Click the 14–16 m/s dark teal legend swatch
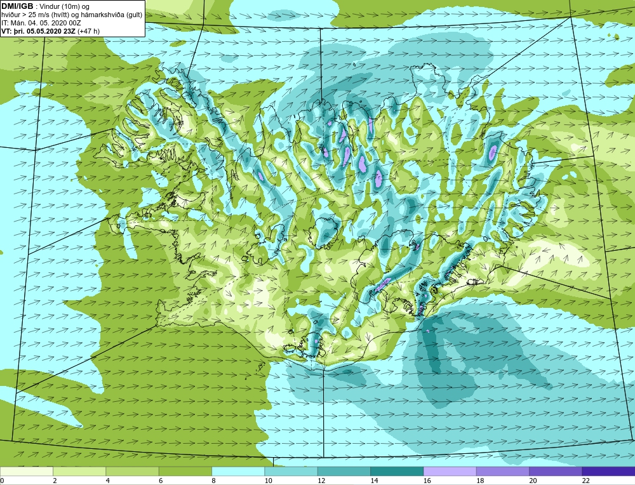Screen dimensions: 635x485 [x=397, y=471]
